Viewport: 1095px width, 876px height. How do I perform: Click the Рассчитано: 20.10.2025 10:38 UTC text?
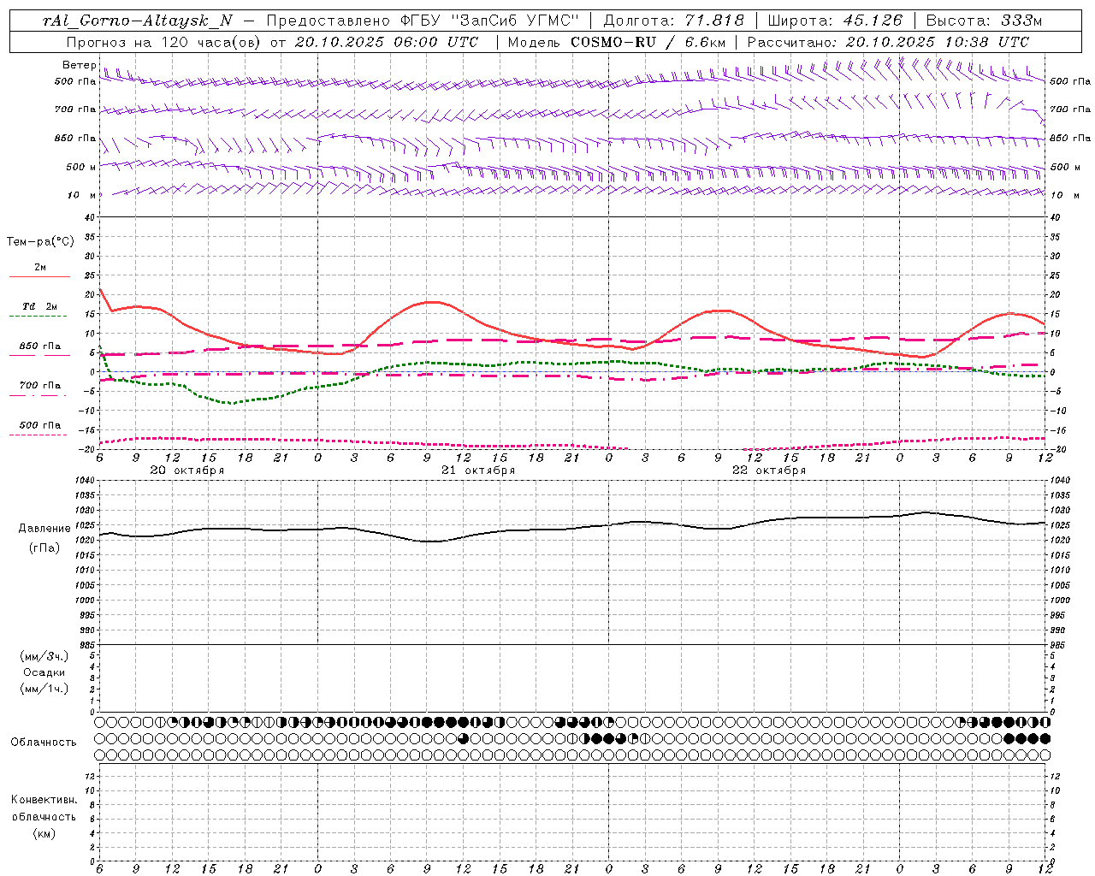coord(888,42)
